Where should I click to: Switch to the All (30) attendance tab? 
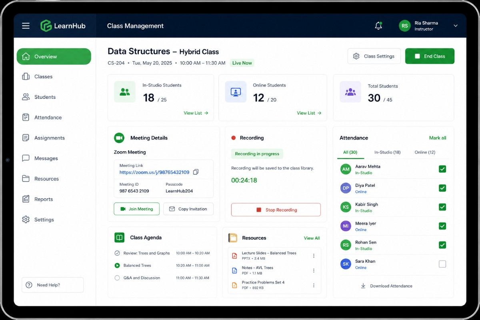click(x=350, y=152)
